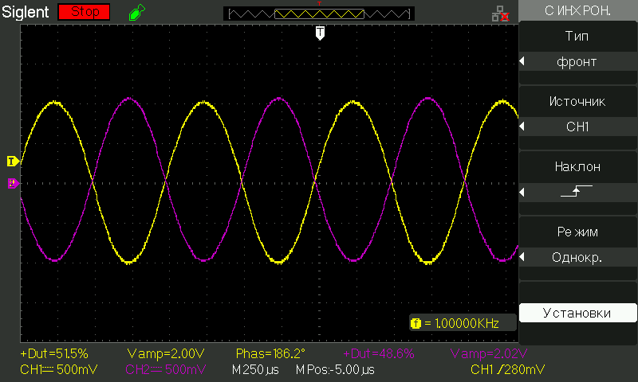Select the Однокр. single mode option

point(577,257)
